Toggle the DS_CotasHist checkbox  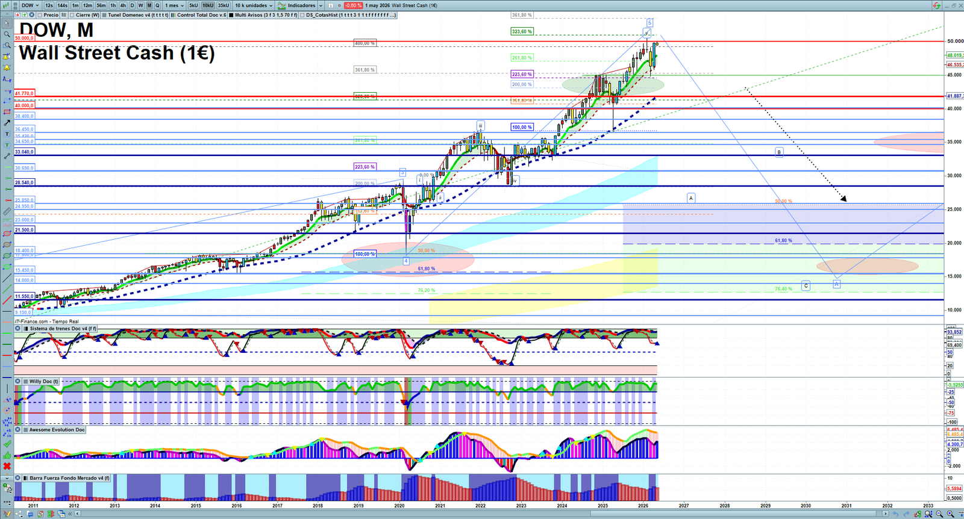(302, 15)
